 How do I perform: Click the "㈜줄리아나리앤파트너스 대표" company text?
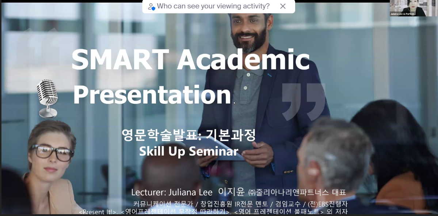297,192
